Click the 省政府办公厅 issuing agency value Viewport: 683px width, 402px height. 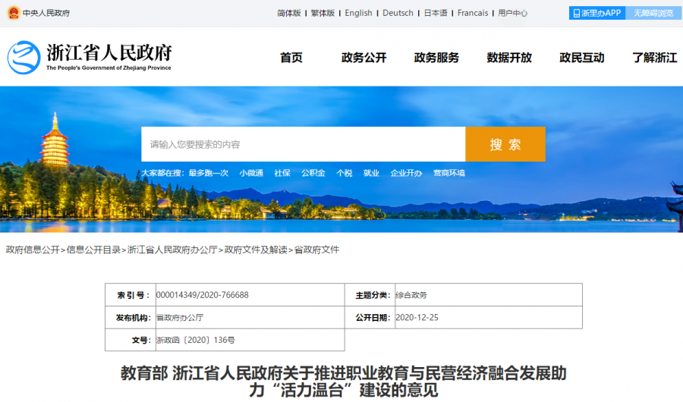180,318
